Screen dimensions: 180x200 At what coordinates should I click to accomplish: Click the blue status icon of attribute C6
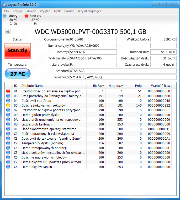click(x=8, y=157)
